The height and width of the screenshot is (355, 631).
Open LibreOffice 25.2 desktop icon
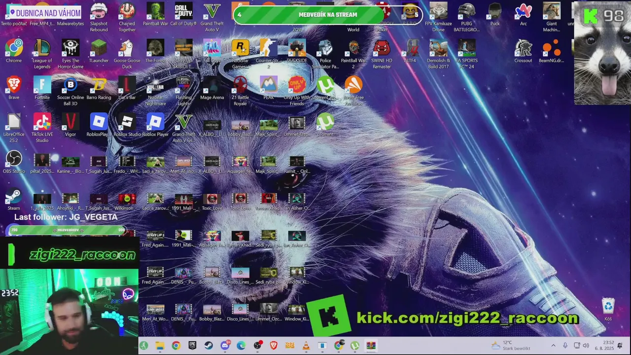pyautogui.click(x=14, y=128)
